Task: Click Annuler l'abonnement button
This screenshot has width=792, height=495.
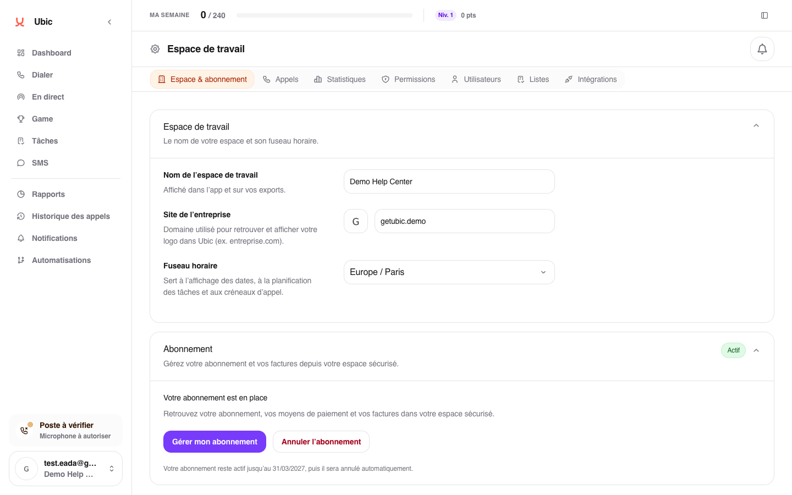Action: coord(321,442)
